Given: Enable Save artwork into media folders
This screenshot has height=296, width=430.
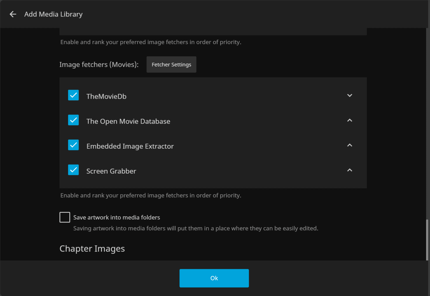Looking at the screenshot, I should [65, 217].
